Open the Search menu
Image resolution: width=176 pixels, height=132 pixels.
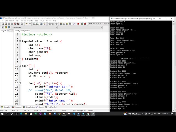(x=12, y=21)
